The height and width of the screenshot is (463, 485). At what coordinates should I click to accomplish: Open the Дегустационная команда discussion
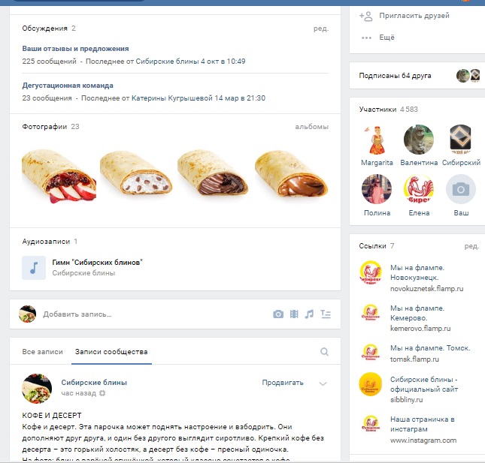click(x=68, y=86)
